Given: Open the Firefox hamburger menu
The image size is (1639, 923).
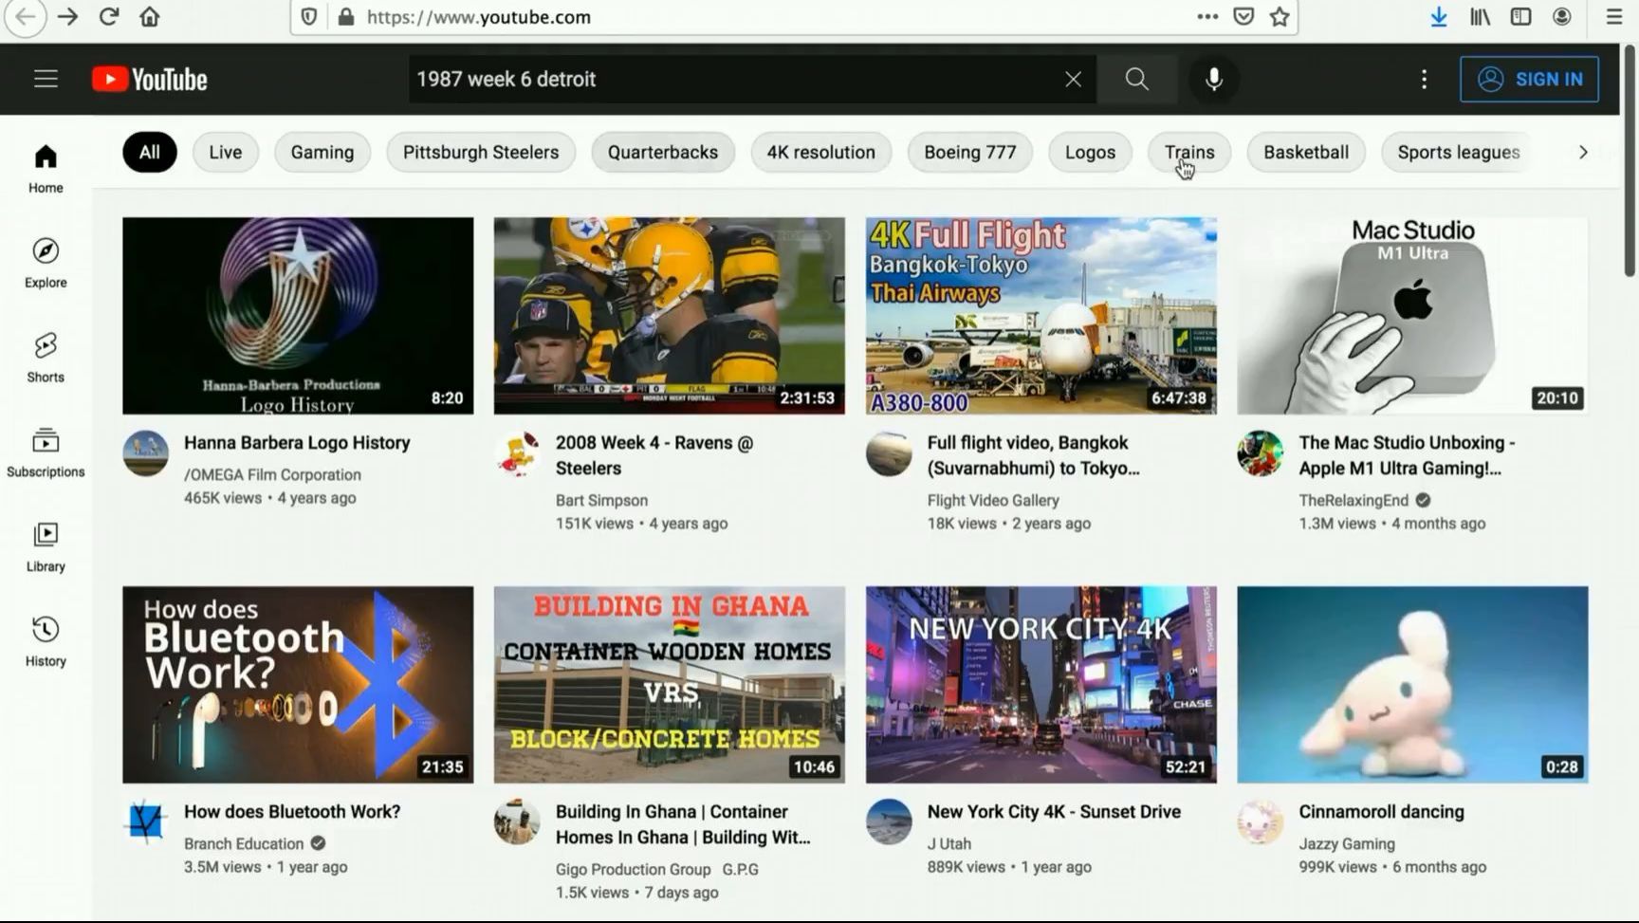Looking at the screenshot, I should 1613,17.
